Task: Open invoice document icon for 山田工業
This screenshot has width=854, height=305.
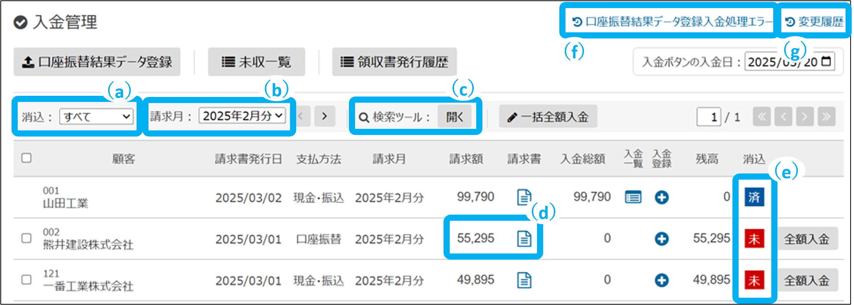Action: tap(524, 197)
